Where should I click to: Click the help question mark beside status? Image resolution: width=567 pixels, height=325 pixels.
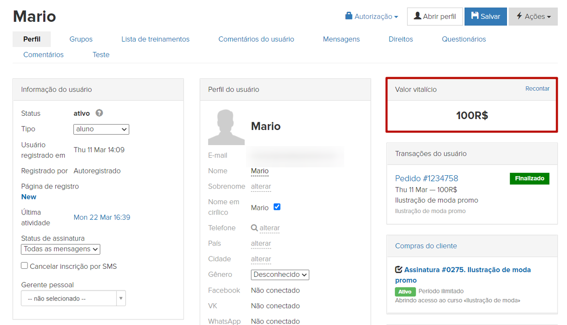pos(99,113)
